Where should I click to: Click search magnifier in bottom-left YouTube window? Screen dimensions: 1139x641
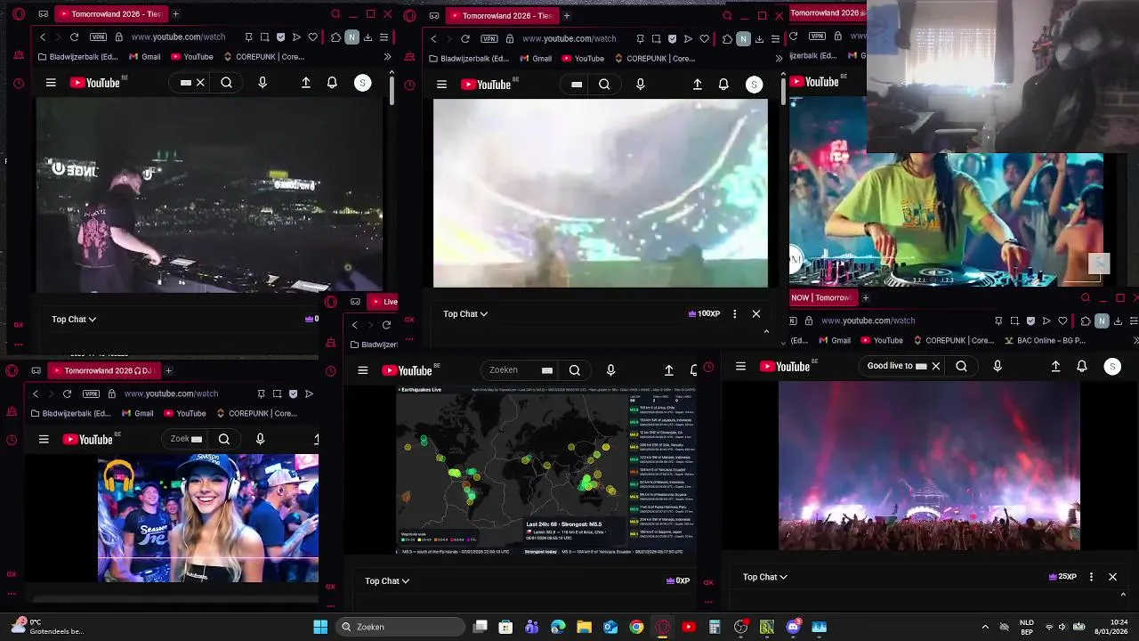pos(224,439)
